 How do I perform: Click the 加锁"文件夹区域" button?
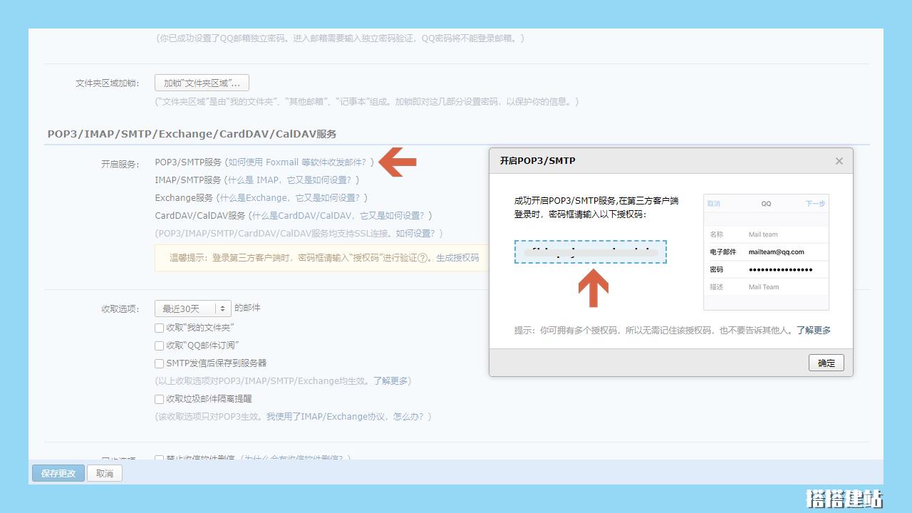click(x=201, y=82)
